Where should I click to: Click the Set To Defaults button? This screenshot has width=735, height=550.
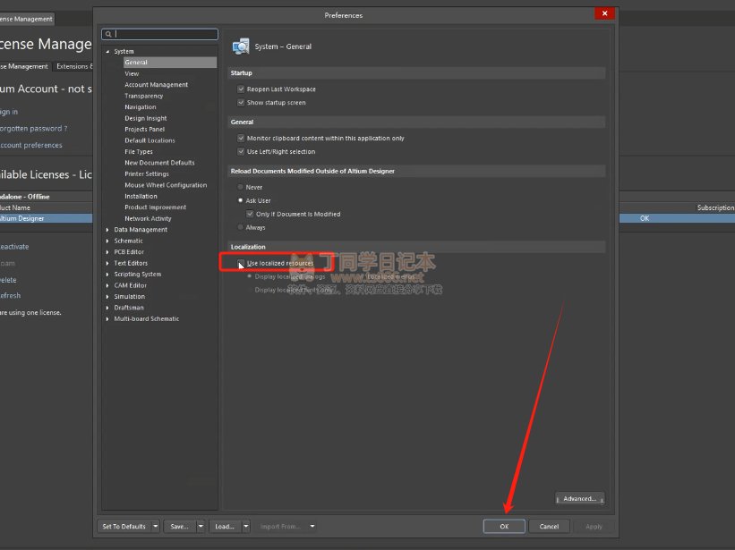124,527
